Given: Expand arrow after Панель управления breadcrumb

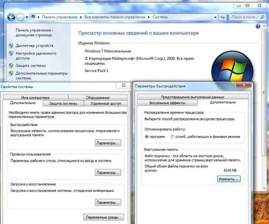Looking at the screenshot, I should (x=81, y=17).
